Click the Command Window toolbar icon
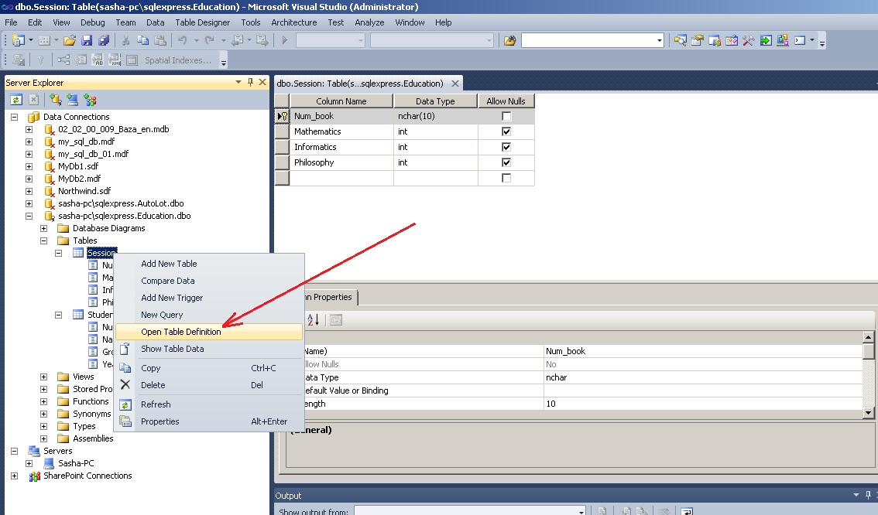The width and height of the screenshot is (878, 515). tap(800, 40)
